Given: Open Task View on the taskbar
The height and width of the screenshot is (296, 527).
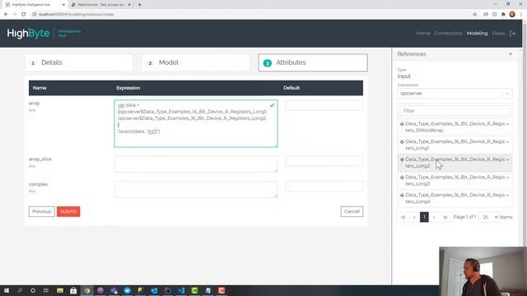Looking at the screenshot, I should click(x=46, y=290).
